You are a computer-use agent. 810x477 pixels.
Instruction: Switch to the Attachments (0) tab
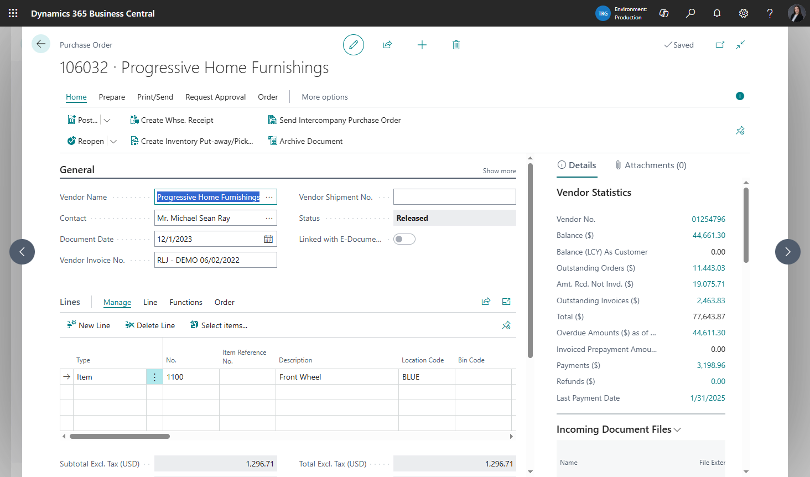click(651, 165)
